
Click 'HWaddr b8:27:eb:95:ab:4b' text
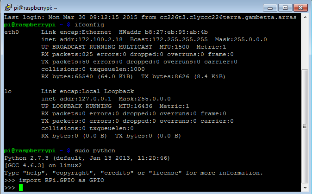click(x=163, y=32)
